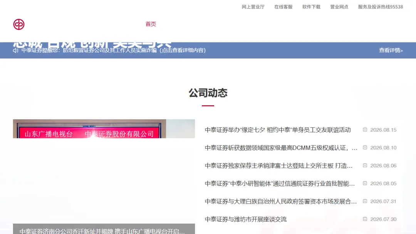This screenshot has width=416, height=234.
Task: Open 营业网点 in top bar
Action: click(339, 7)
